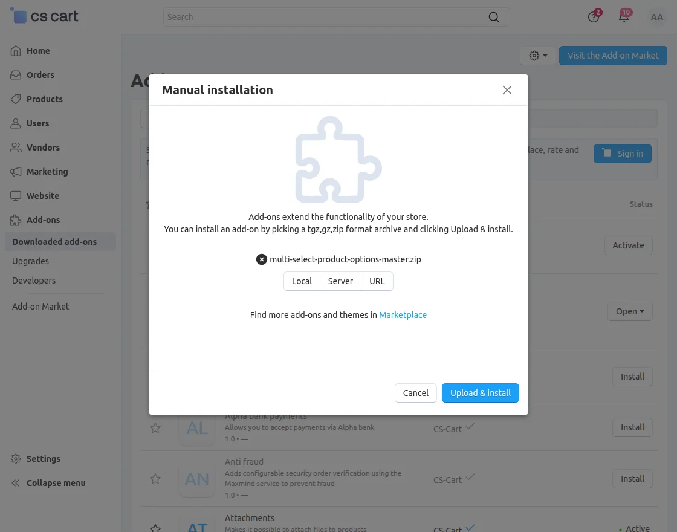
Task: Expand the Open dropdown button
Action: tap(630, 311)
